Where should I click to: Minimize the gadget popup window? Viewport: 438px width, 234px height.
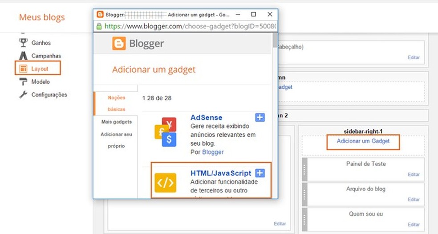click(x=238, y=14)
